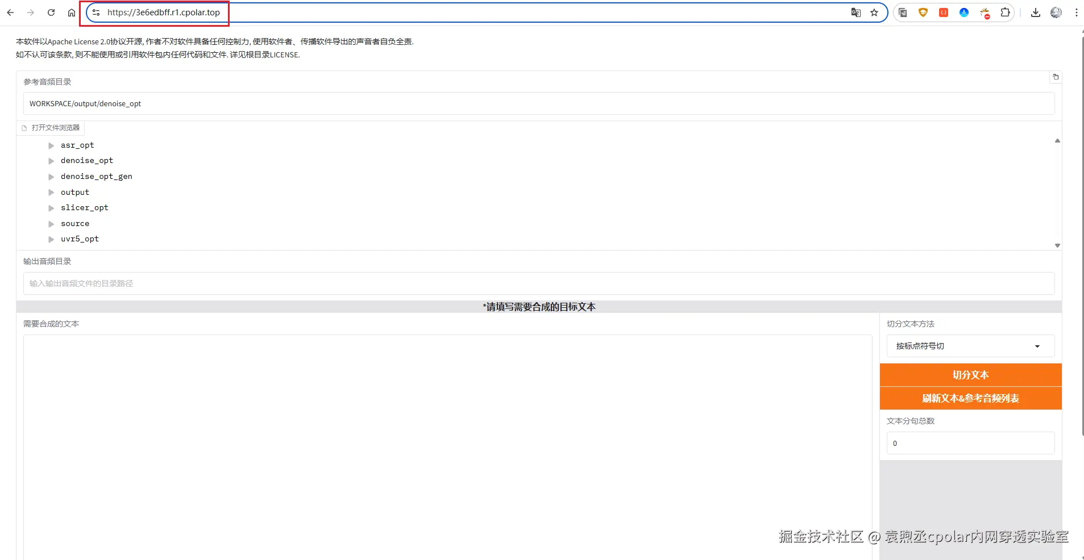Click the copy path icon on 参考音频目录 panel
Viewport: 1084px width, 560px height.
click(x=1056, y=77)
